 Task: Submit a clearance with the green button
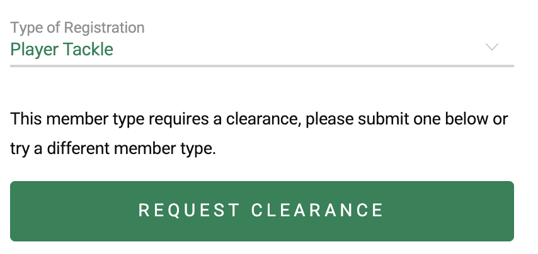point(262,211)
